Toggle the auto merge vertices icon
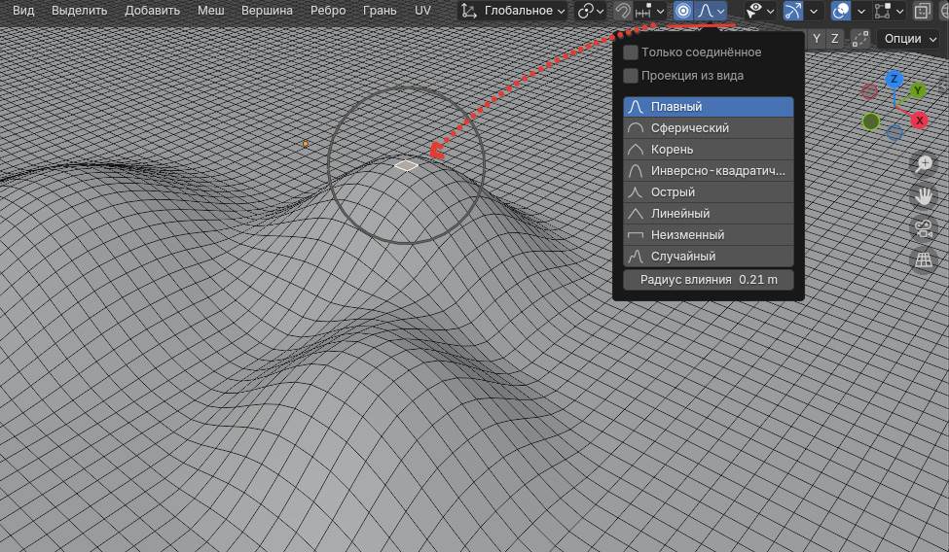This screenshot has height=552, width=949. [860, 39]
